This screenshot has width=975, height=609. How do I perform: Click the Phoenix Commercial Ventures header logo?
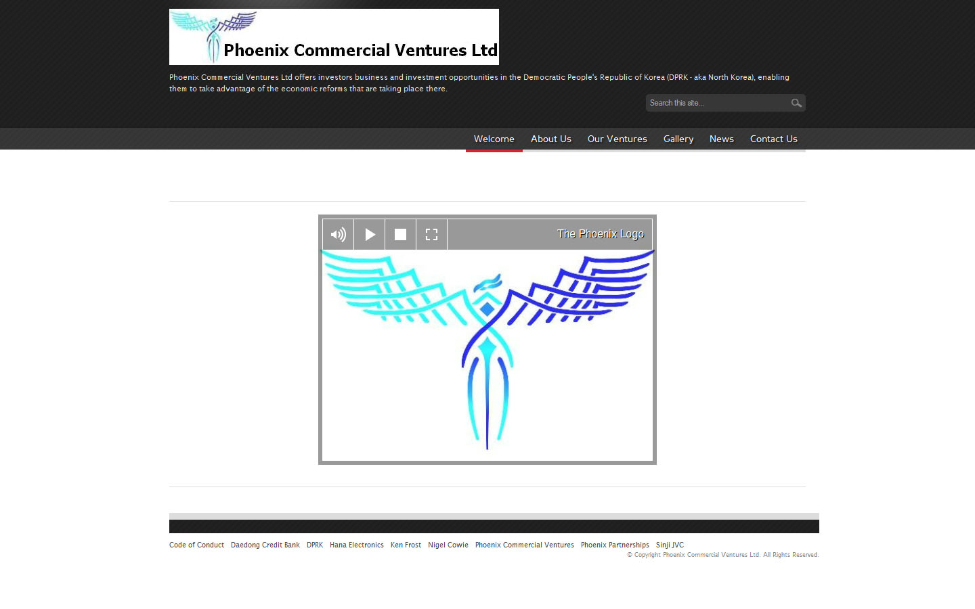point(334,37)
